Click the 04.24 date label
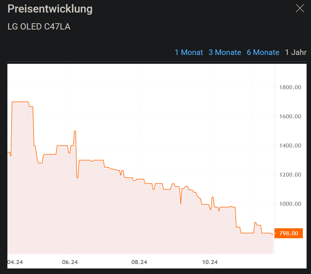Viewport: 311px width, 274px height. click(x=15, y=262)
